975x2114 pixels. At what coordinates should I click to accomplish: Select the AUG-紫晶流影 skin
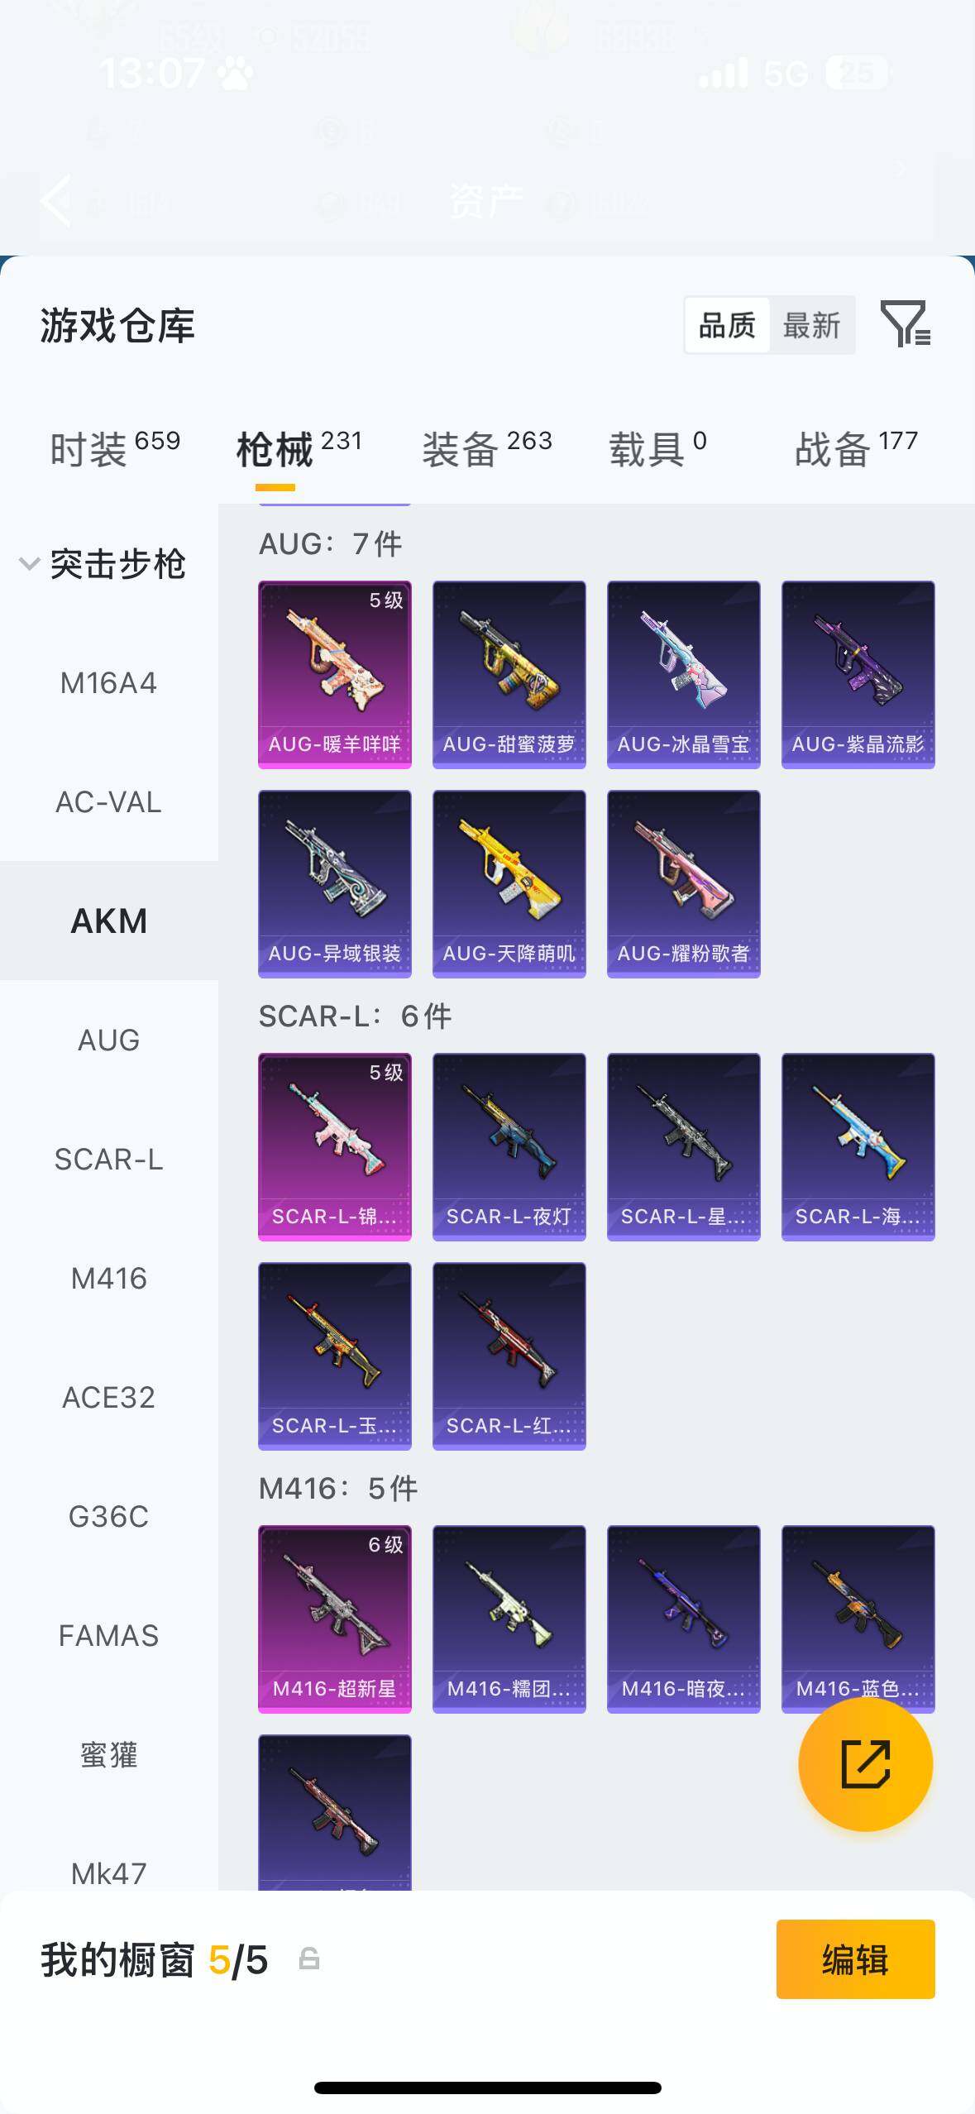858,674
